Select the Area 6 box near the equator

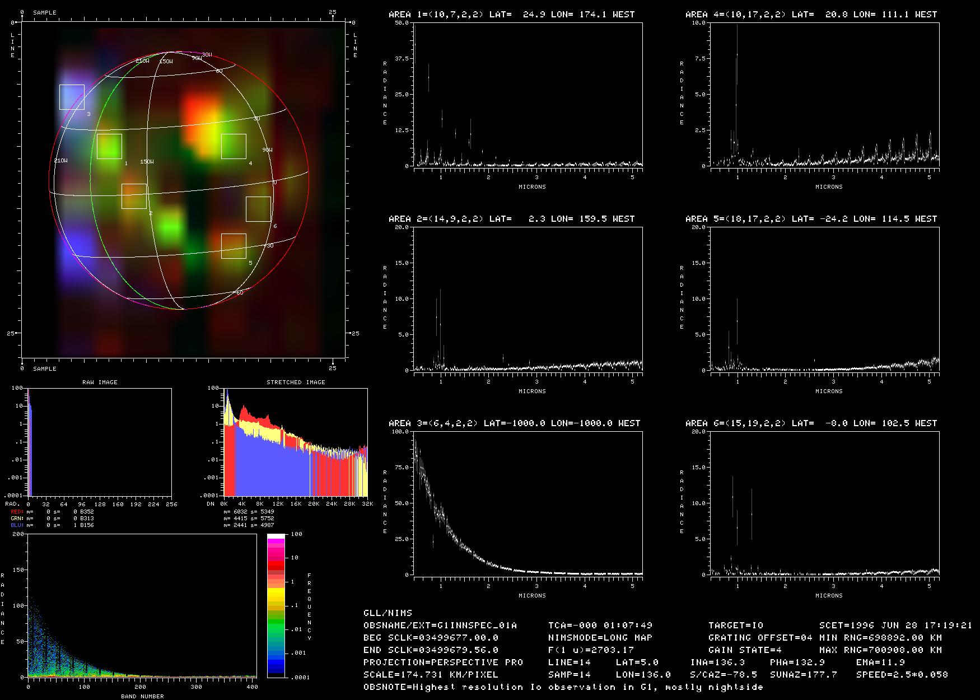tap(258, 209)
